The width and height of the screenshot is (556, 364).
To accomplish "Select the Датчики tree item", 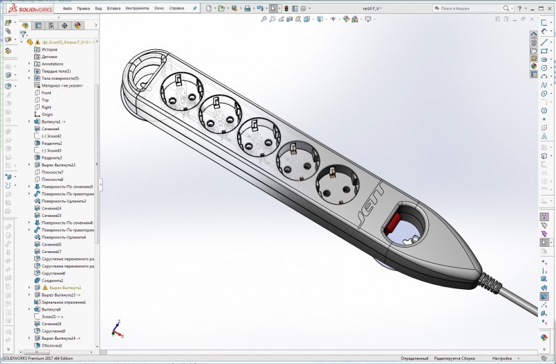I will [49, 57].
